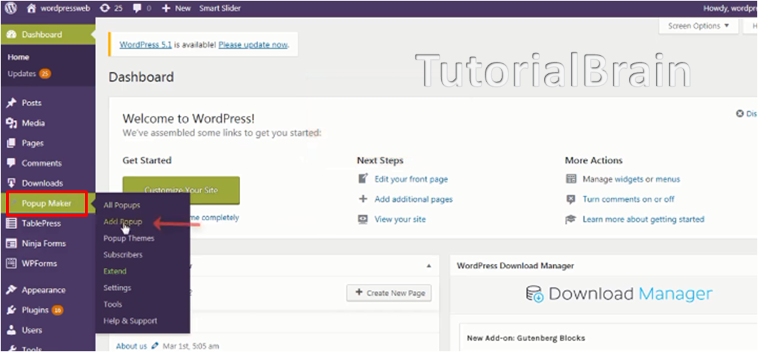Click the widgets grid icon in More Actions
This screenshot has height=352, width=758.
click(x=571, y=179)
